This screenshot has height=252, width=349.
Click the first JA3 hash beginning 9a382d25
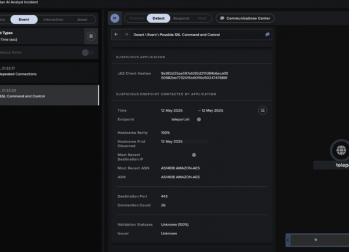pos(194,73)
